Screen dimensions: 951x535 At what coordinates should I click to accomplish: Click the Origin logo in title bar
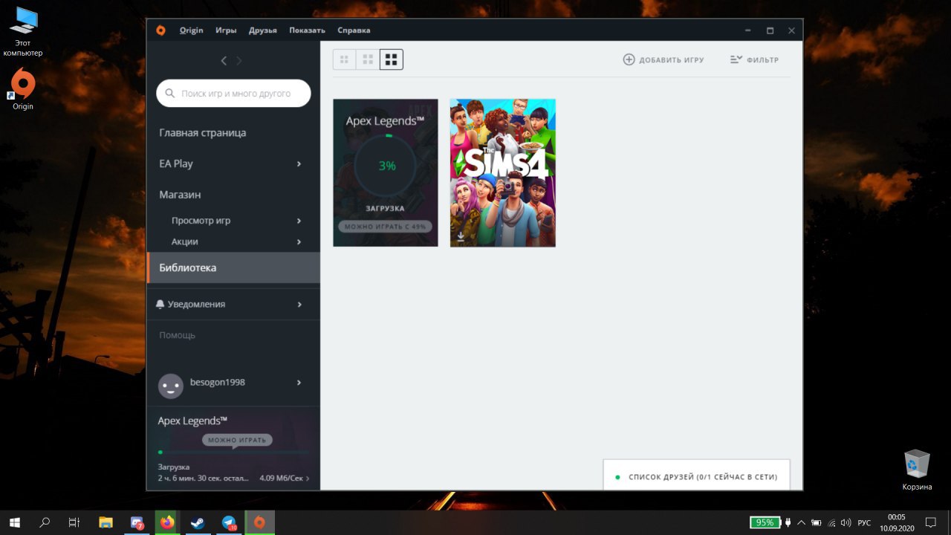(161, 30)
